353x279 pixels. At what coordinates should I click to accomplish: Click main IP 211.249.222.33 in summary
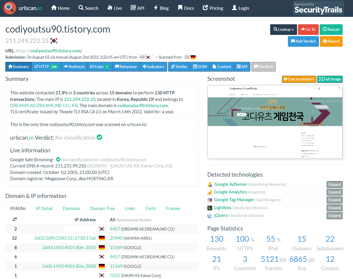pyautogui.click(x=80, y=99)
